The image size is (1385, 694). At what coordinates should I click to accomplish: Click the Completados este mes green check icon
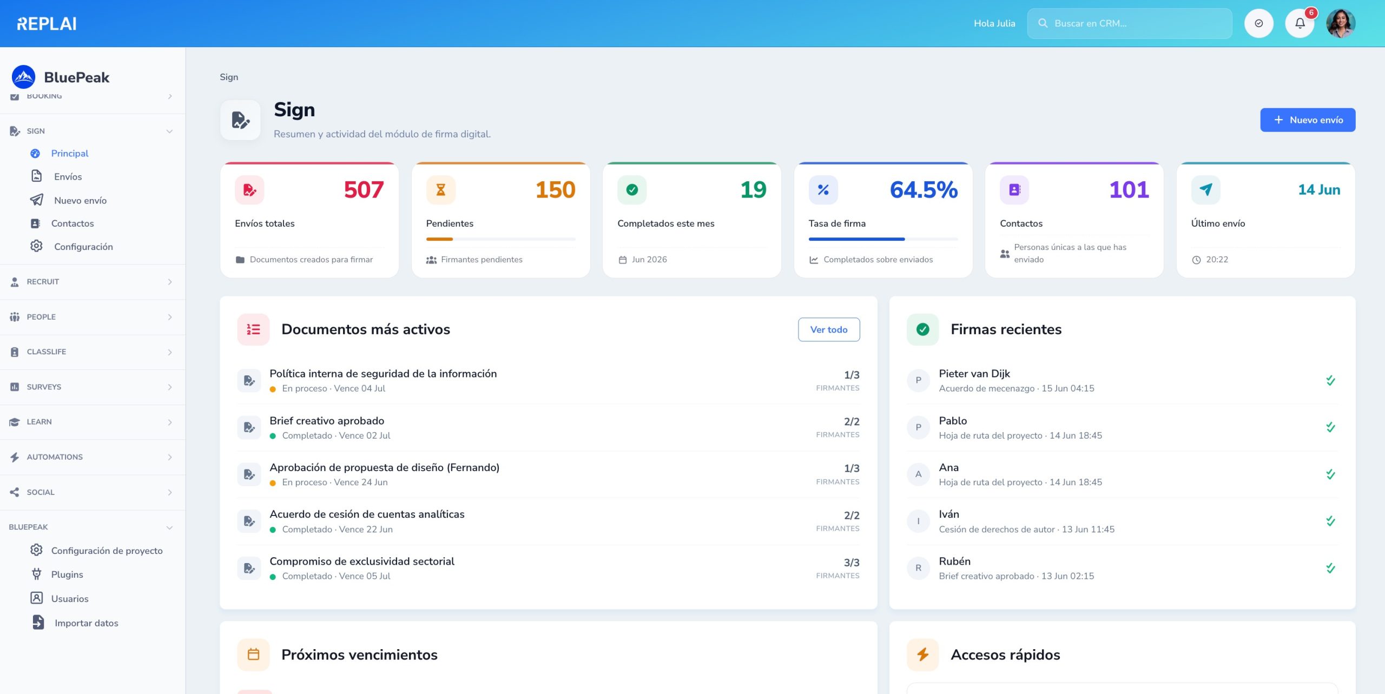pos(632,190)
